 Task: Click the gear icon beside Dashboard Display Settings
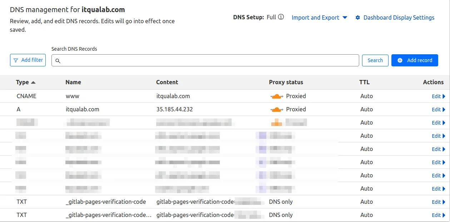pos(358,17)
